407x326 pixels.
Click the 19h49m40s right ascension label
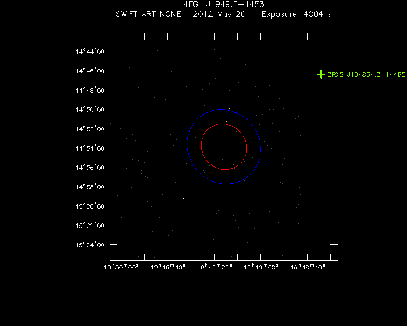[168, 267]
